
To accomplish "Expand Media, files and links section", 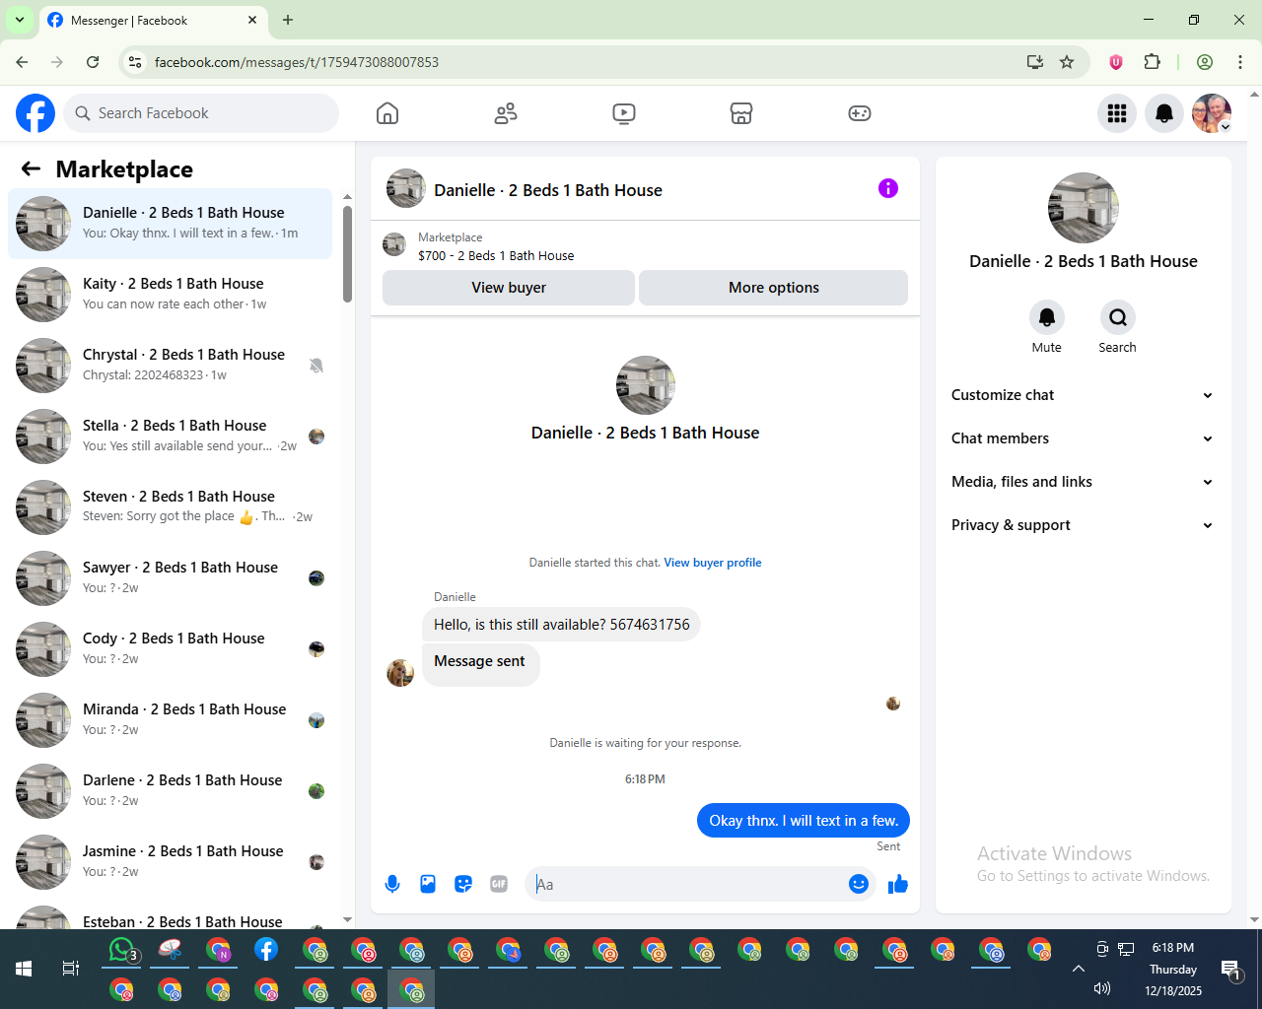I will pos(1083,482).
